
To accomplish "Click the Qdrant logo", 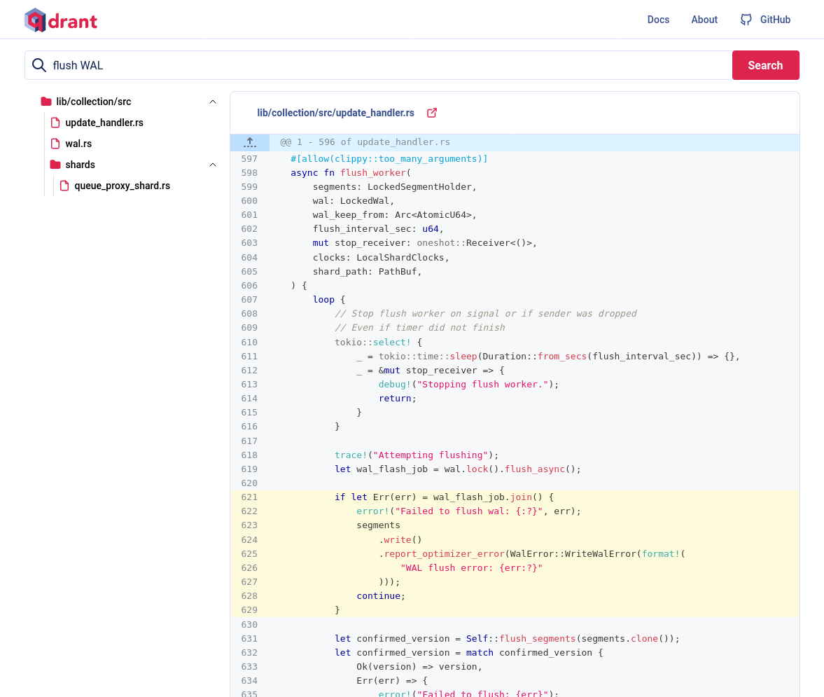I will click(x=61, y=20).
